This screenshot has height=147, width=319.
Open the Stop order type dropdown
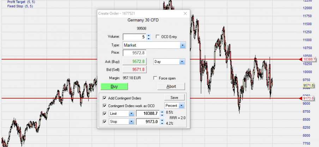(x=131, y=122)
